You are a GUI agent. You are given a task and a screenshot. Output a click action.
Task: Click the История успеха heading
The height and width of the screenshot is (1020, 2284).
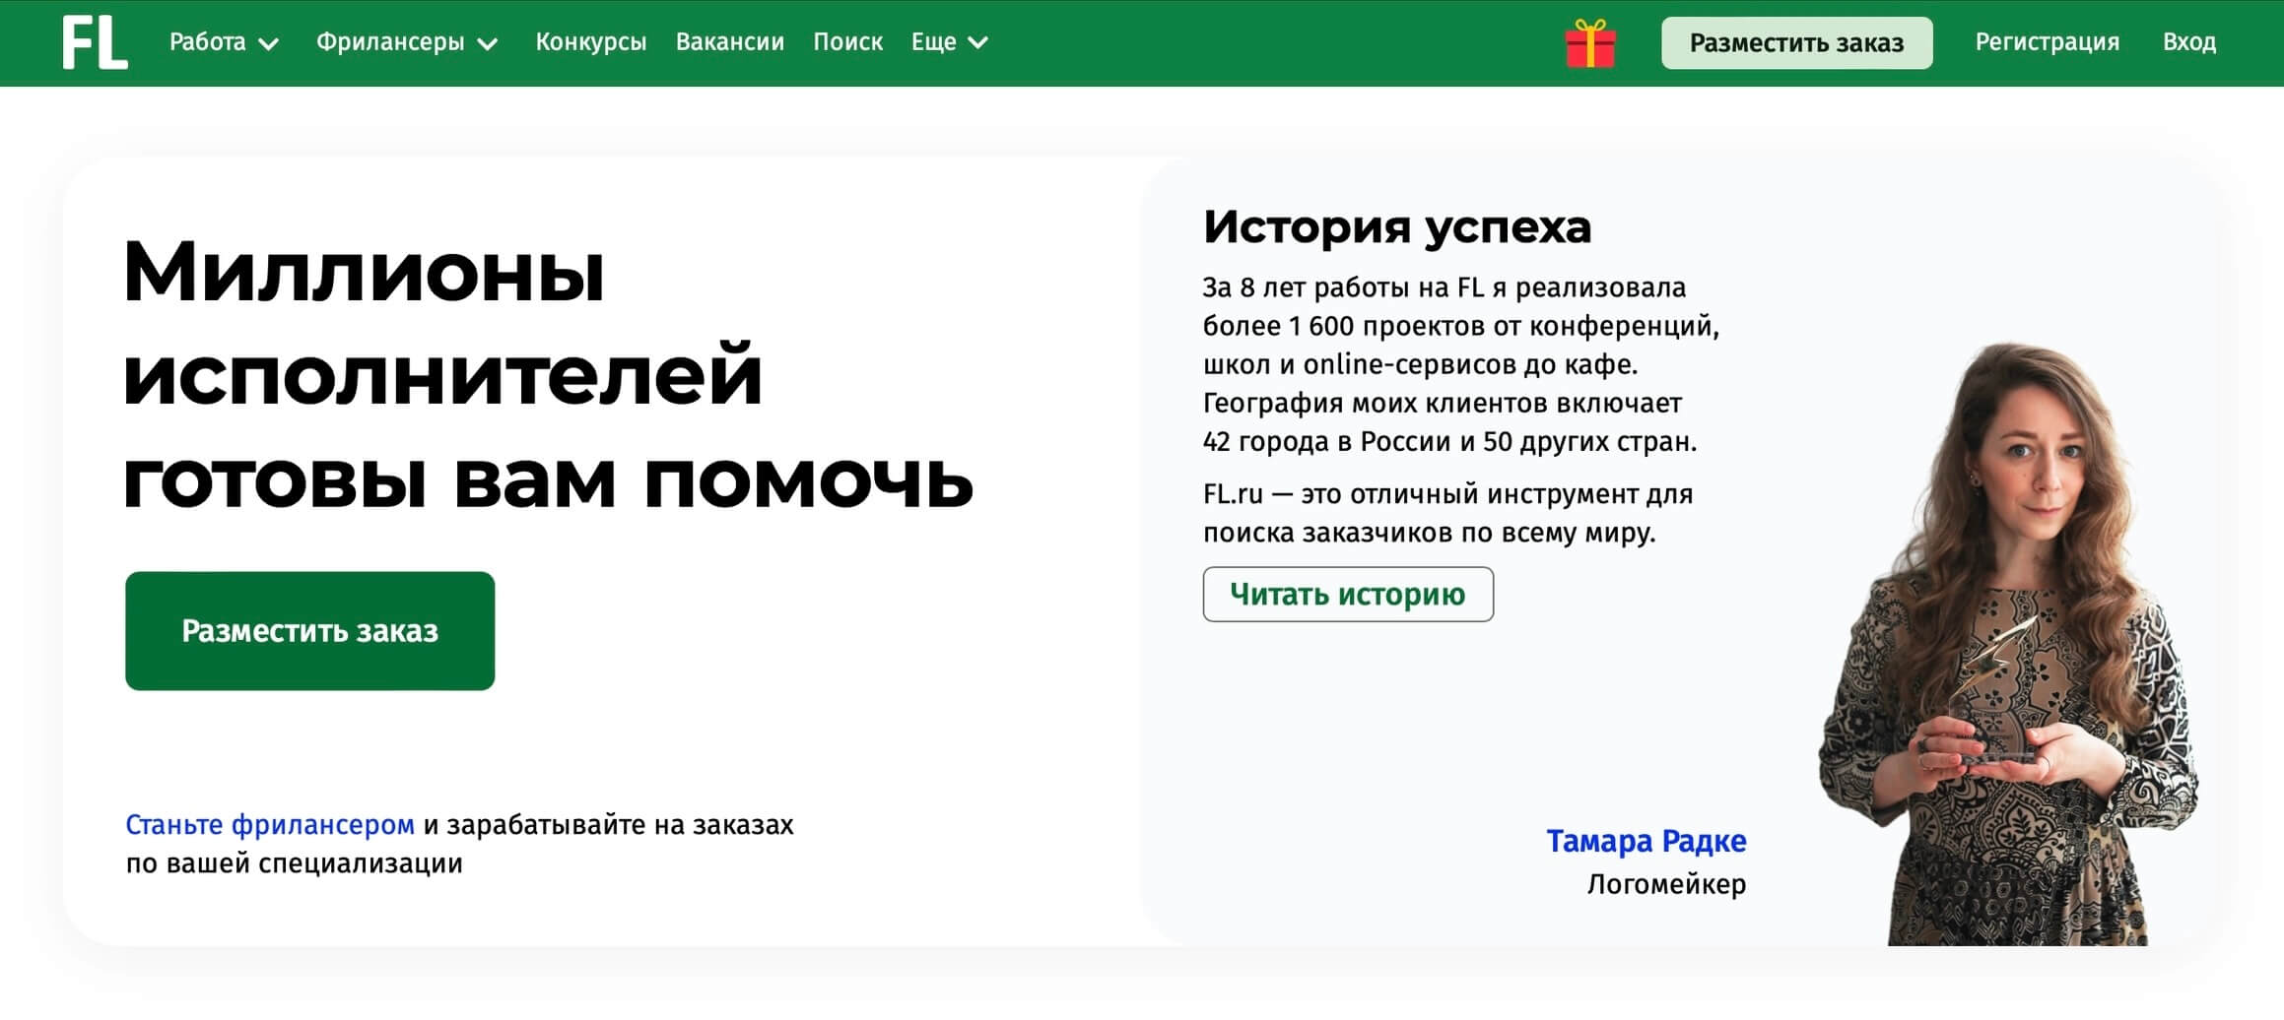1397,227
